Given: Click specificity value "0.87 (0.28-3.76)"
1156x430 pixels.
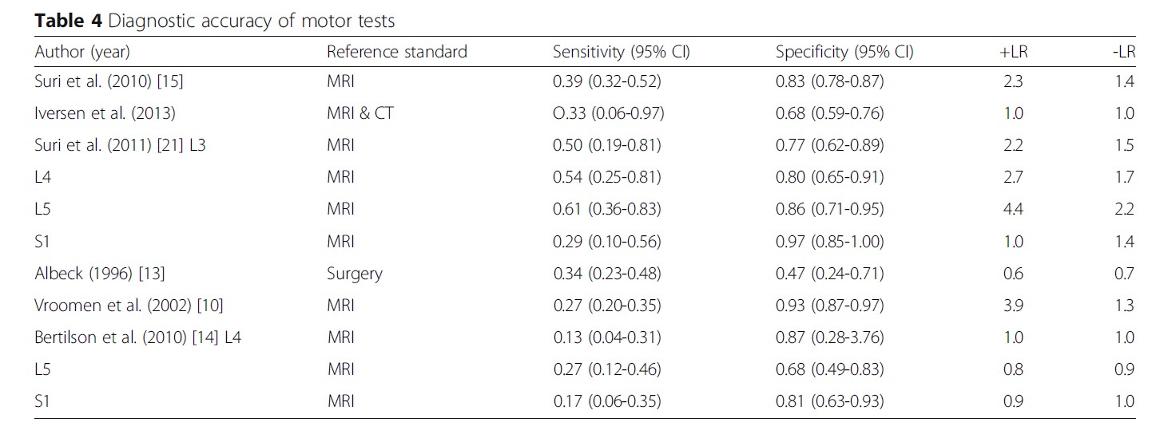Looking at the screenshot, I should pos(830,337).
